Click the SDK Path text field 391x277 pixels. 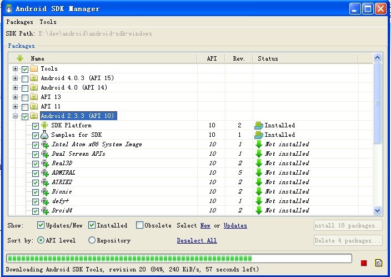95,33
